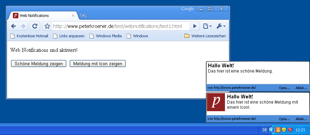Close the Web Notifications tab

(73, 16)
